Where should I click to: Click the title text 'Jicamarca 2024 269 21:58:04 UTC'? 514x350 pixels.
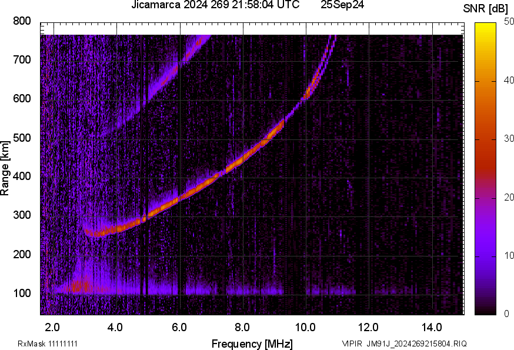click(x=215, y=5)
